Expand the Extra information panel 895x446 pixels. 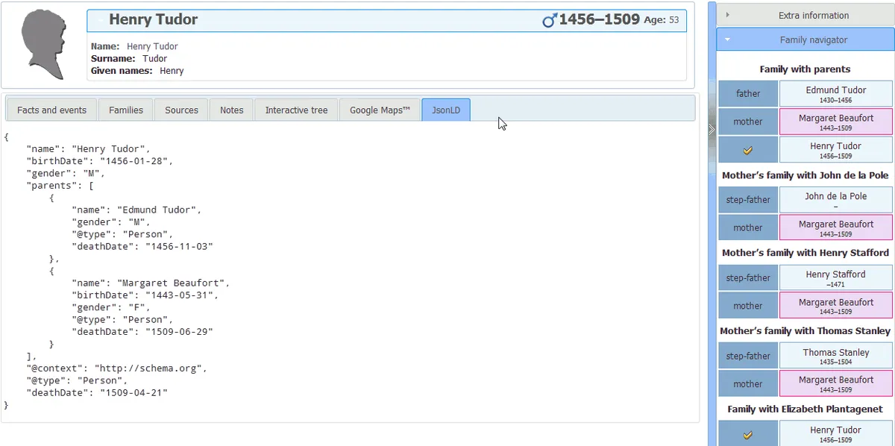(805, 15)
